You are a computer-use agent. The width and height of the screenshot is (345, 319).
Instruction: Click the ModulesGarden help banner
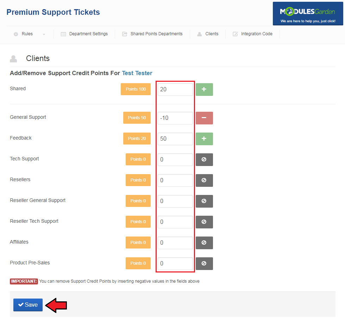(308, 13)
